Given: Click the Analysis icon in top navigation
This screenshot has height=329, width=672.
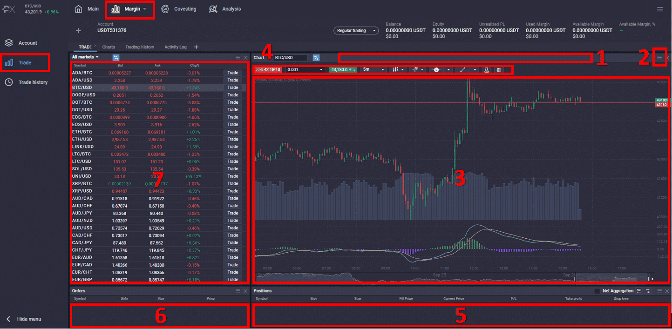Looking at the screenshot, I should pyautogui.click(x=213, y=9).
